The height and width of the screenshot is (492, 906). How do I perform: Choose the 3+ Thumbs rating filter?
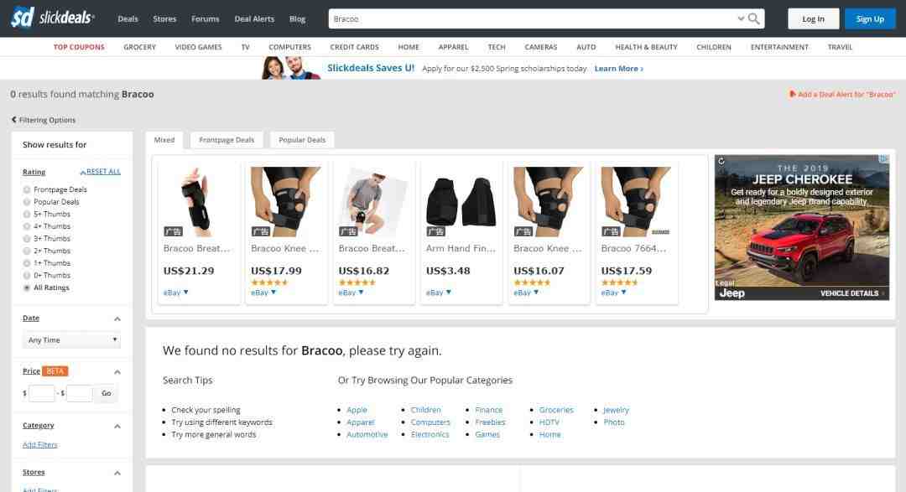(27, 239)
